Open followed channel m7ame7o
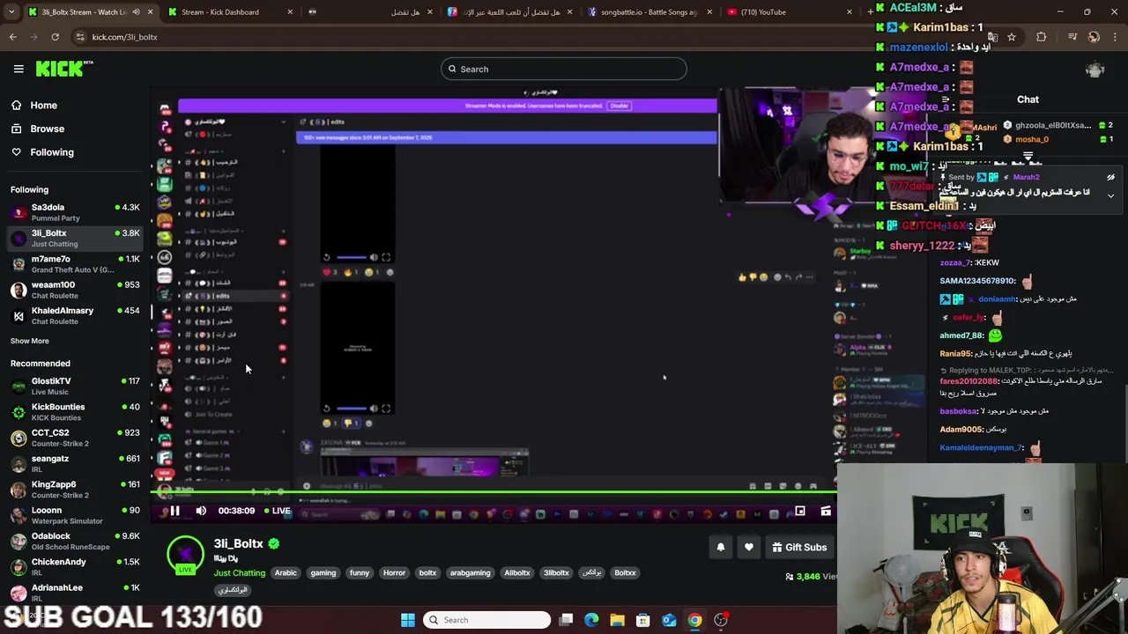 tap(75, 264)
